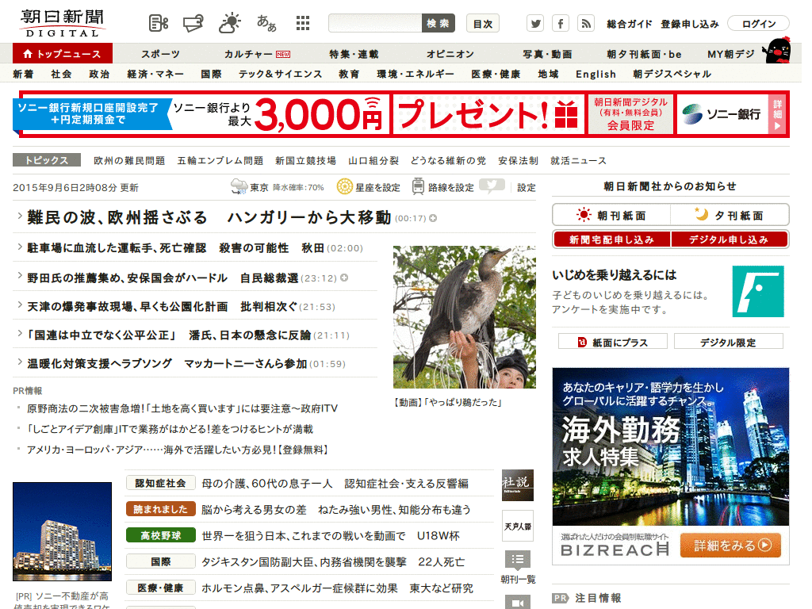This screenshot has height=609, width=812.
Task: Click the Asahi Shimbun Digital logo
Action: (x=63, y=23)
